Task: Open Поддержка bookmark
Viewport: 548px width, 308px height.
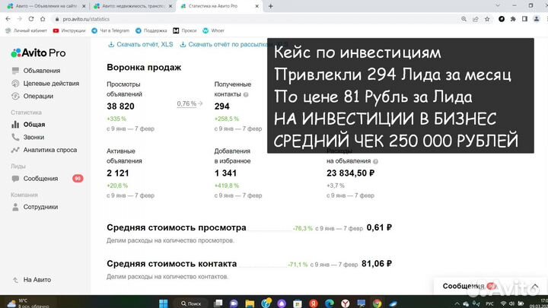Action: pyautogui.click(x=151, y=30)
